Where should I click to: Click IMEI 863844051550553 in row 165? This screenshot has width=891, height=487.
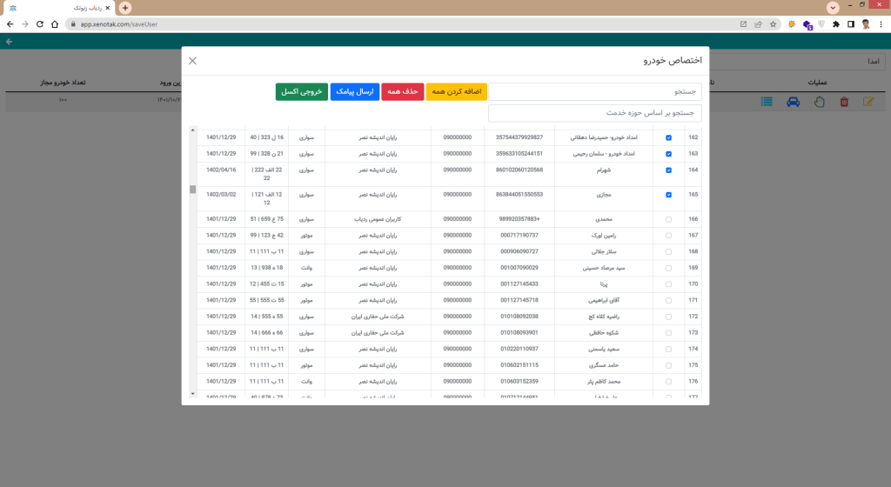point(519,194)
